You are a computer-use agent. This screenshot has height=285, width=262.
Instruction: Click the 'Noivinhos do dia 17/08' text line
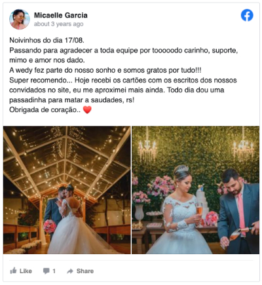click(x=47, y=40)
